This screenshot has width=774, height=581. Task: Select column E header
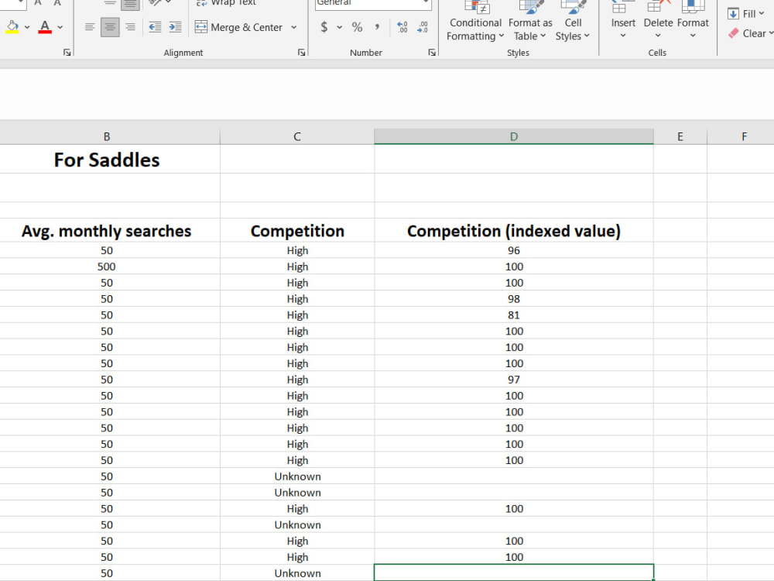click(680, 137)
